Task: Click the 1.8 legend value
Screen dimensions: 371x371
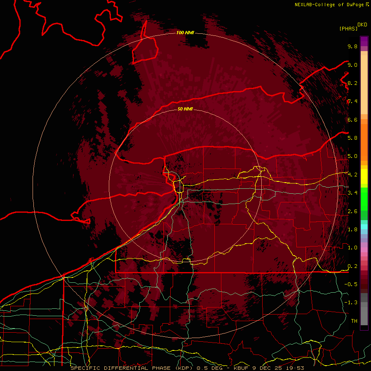Action: tap(352, 230)
